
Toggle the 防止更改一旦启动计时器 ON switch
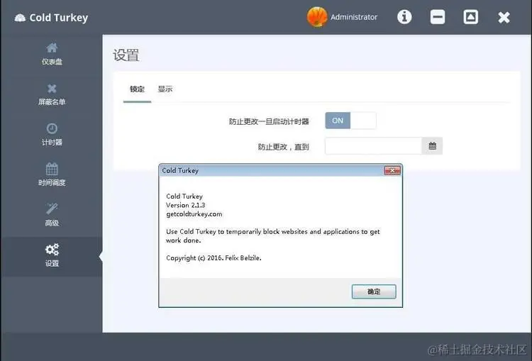tap(350, 121)
